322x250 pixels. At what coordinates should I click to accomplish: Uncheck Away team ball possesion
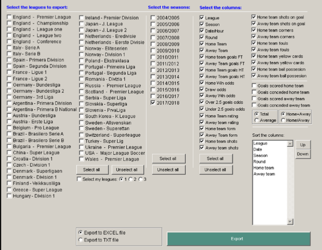click(254, 76)
